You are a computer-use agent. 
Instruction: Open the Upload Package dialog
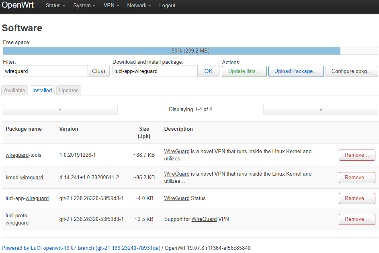[x=296, y=71]
